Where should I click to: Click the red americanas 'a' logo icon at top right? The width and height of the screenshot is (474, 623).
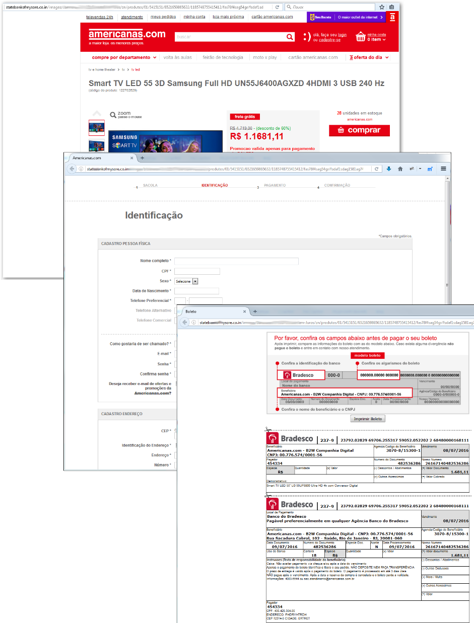click(x=392, y=17)
